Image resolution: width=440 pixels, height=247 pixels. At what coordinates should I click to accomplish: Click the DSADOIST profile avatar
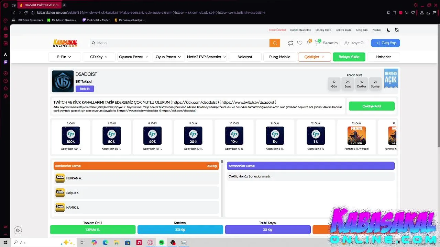click(63, 81)
